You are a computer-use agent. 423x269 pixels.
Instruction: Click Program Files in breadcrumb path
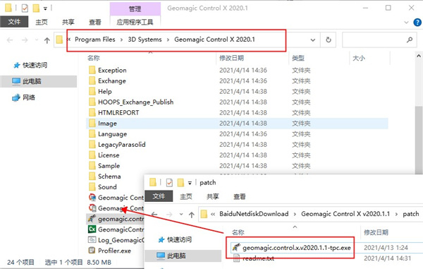95,40
